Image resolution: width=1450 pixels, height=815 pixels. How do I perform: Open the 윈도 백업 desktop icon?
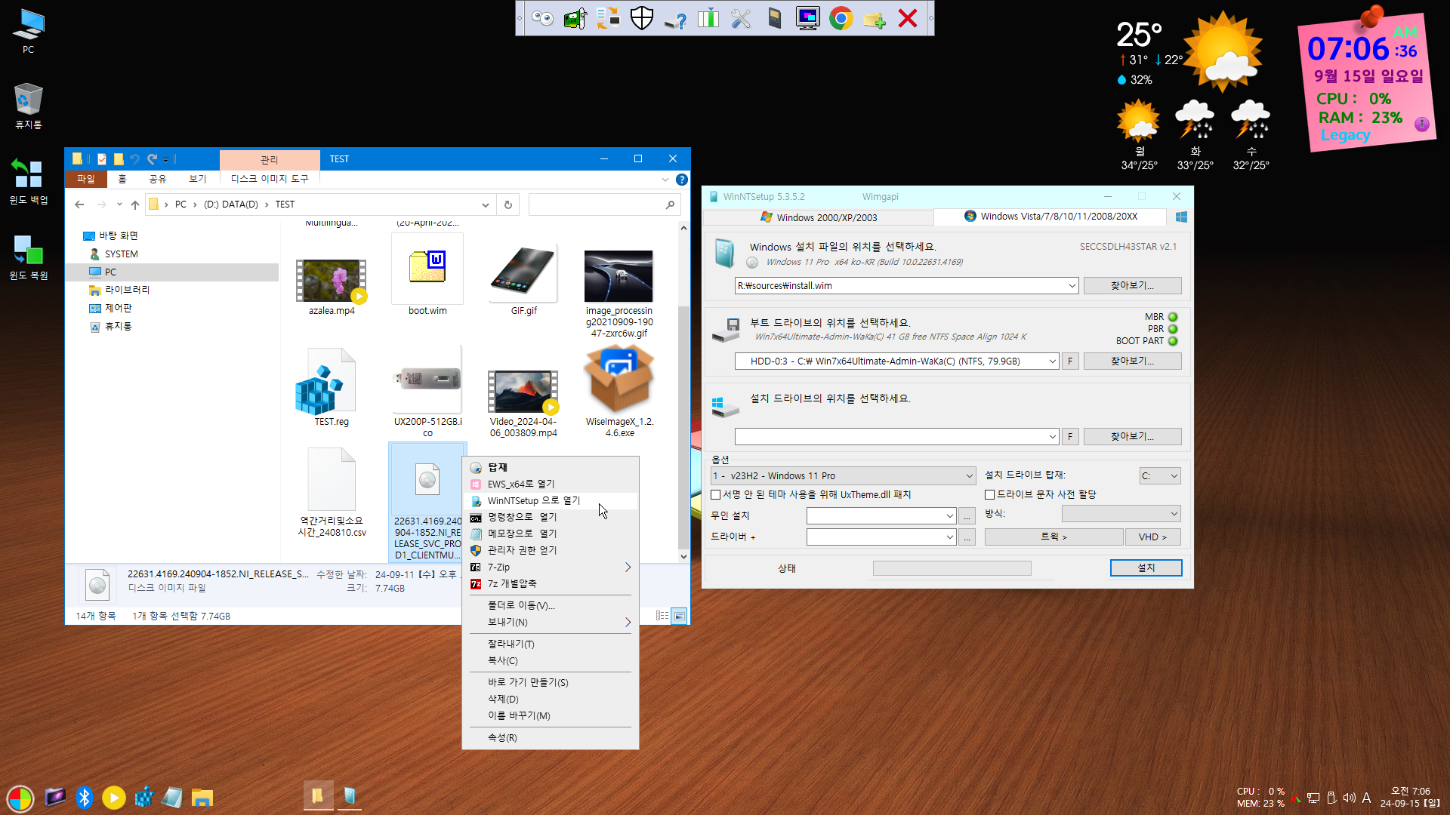pyautogui.click(x=29, y=181)
